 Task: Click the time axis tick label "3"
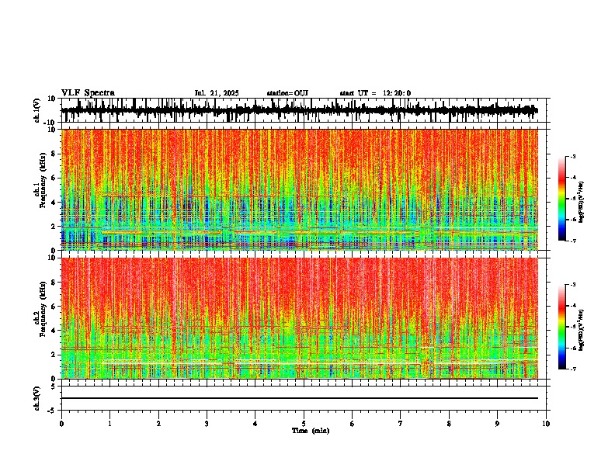207,424
